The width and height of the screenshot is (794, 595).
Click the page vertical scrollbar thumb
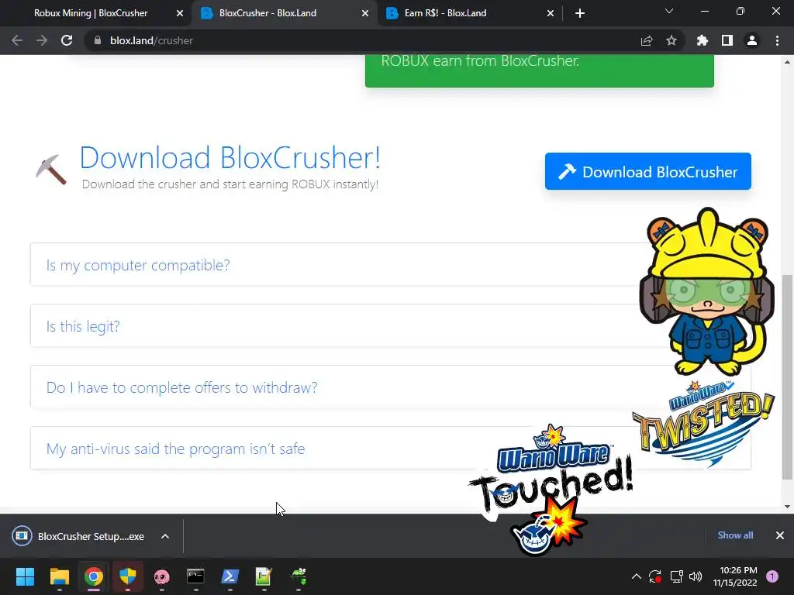(787, 377)
